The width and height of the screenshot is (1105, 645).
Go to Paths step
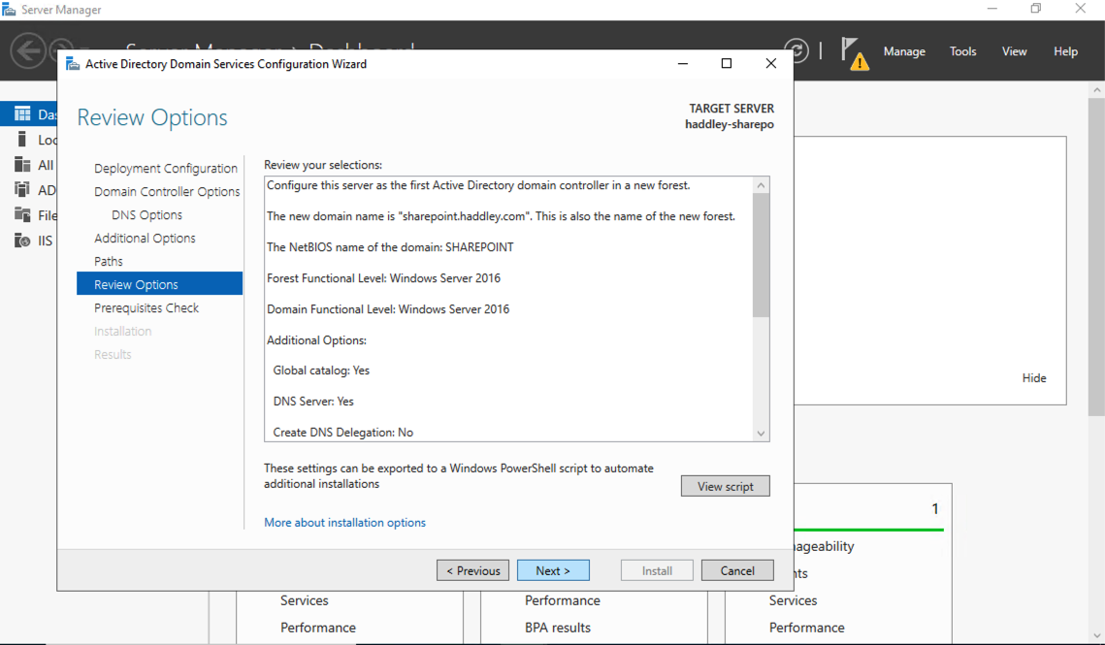(x=109, y=262)
